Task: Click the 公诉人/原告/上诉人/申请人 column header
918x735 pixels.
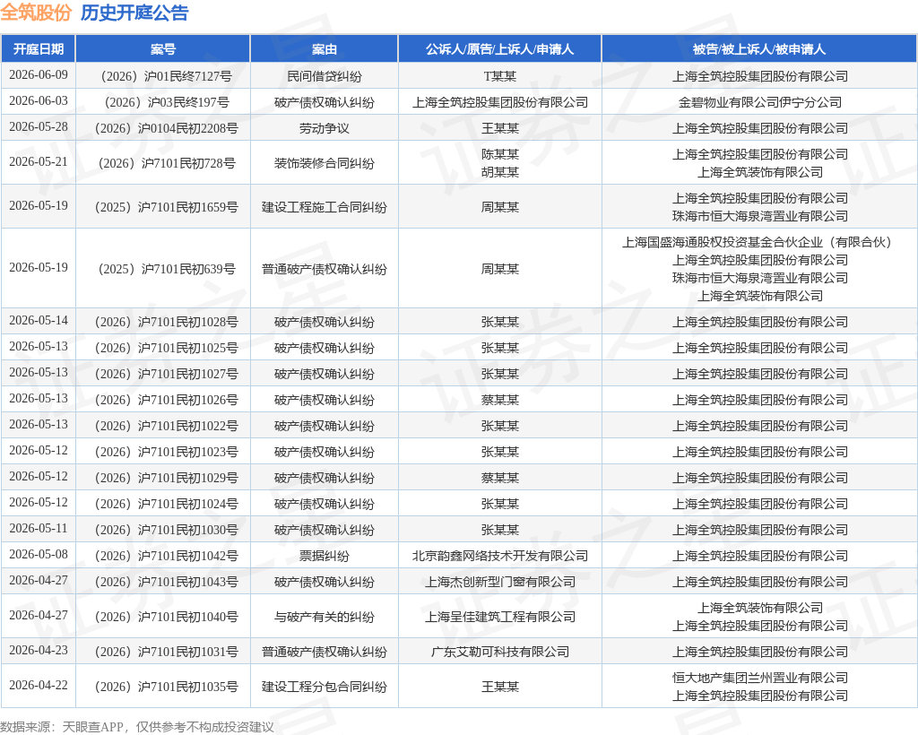Action: pyautogui.click(x=499, y=49)
